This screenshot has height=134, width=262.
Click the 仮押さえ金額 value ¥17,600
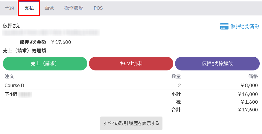coord(61,42)
